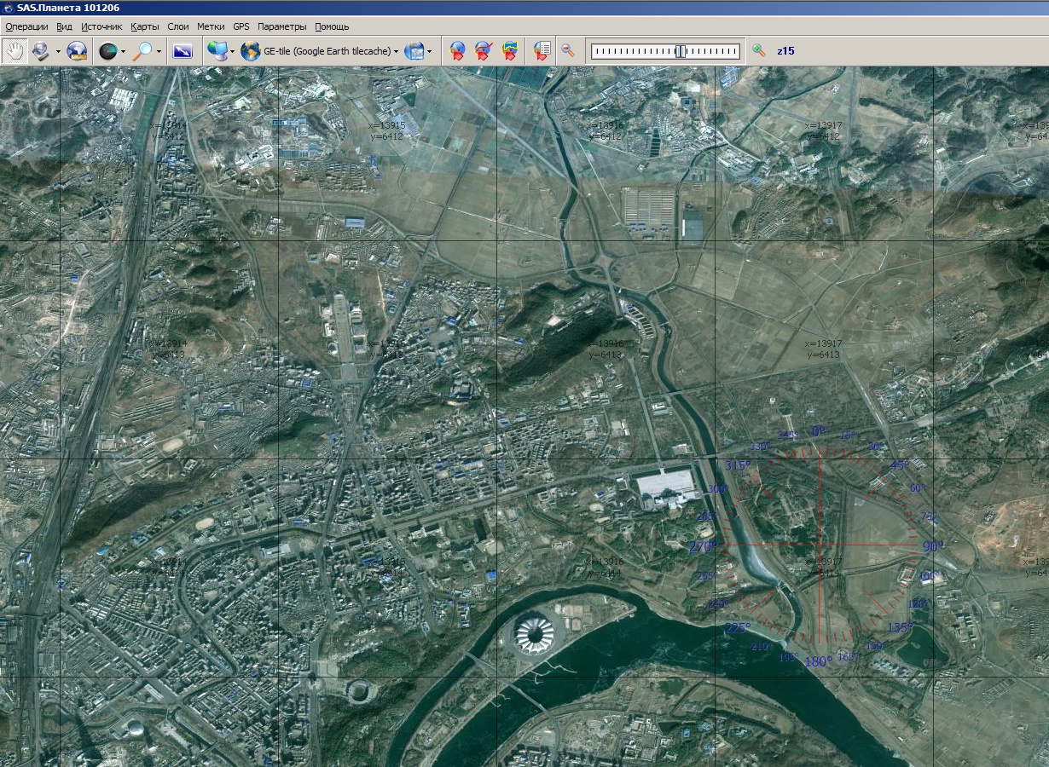
Task: Click the 90° mark on compass overlay
Action: 930,546
